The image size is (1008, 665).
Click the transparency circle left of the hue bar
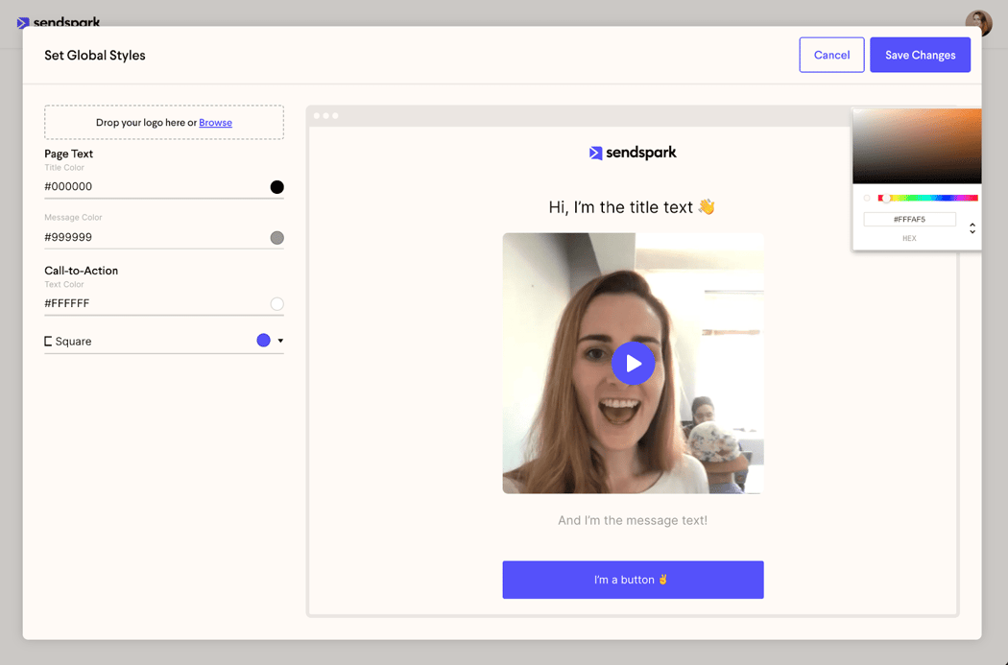click(x=867, y=198)
